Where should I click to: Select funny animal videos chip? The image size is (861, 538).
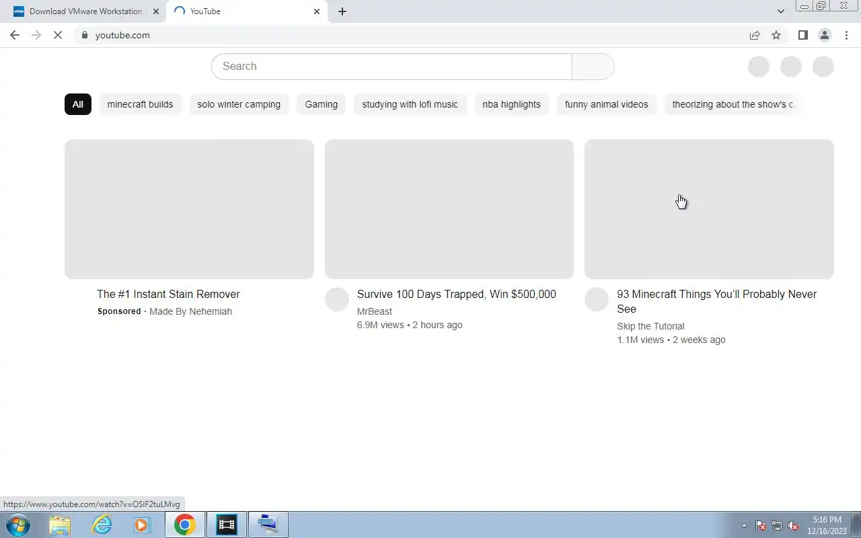pos(606,104)
